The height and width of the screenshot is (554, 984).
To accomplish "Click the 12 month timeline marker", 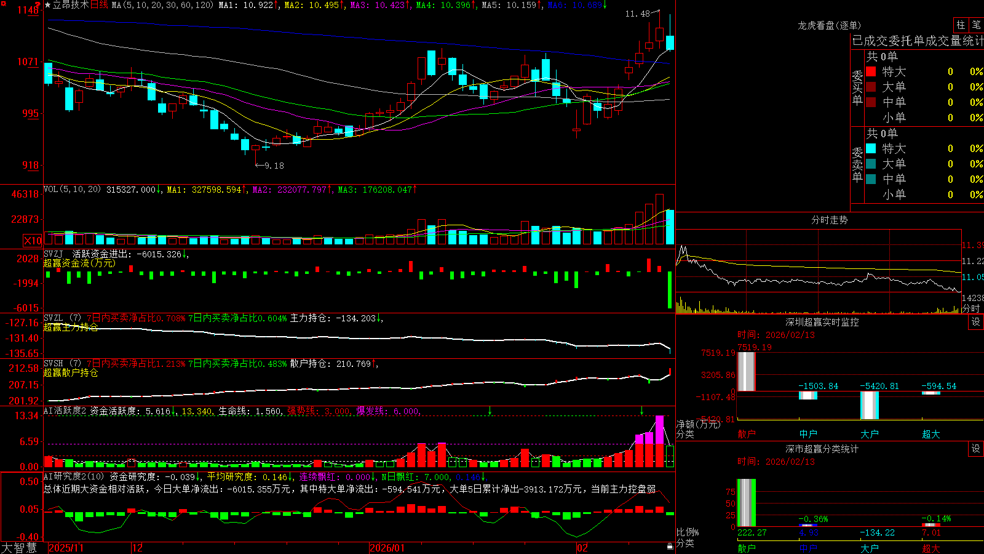I will click(138, 548).
